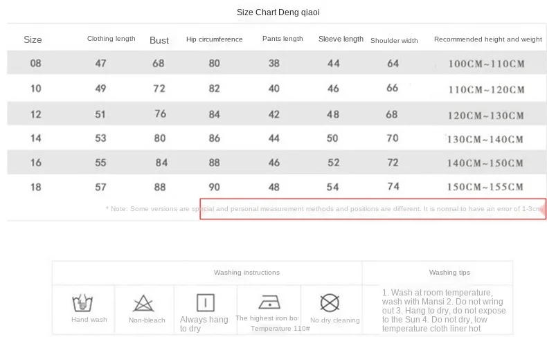
Task: Click the Washing tips header
Action: [x=449, y=273]
